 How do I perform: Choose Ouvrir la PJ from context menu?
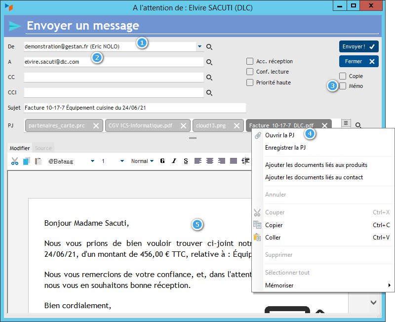tap(280, 135)
